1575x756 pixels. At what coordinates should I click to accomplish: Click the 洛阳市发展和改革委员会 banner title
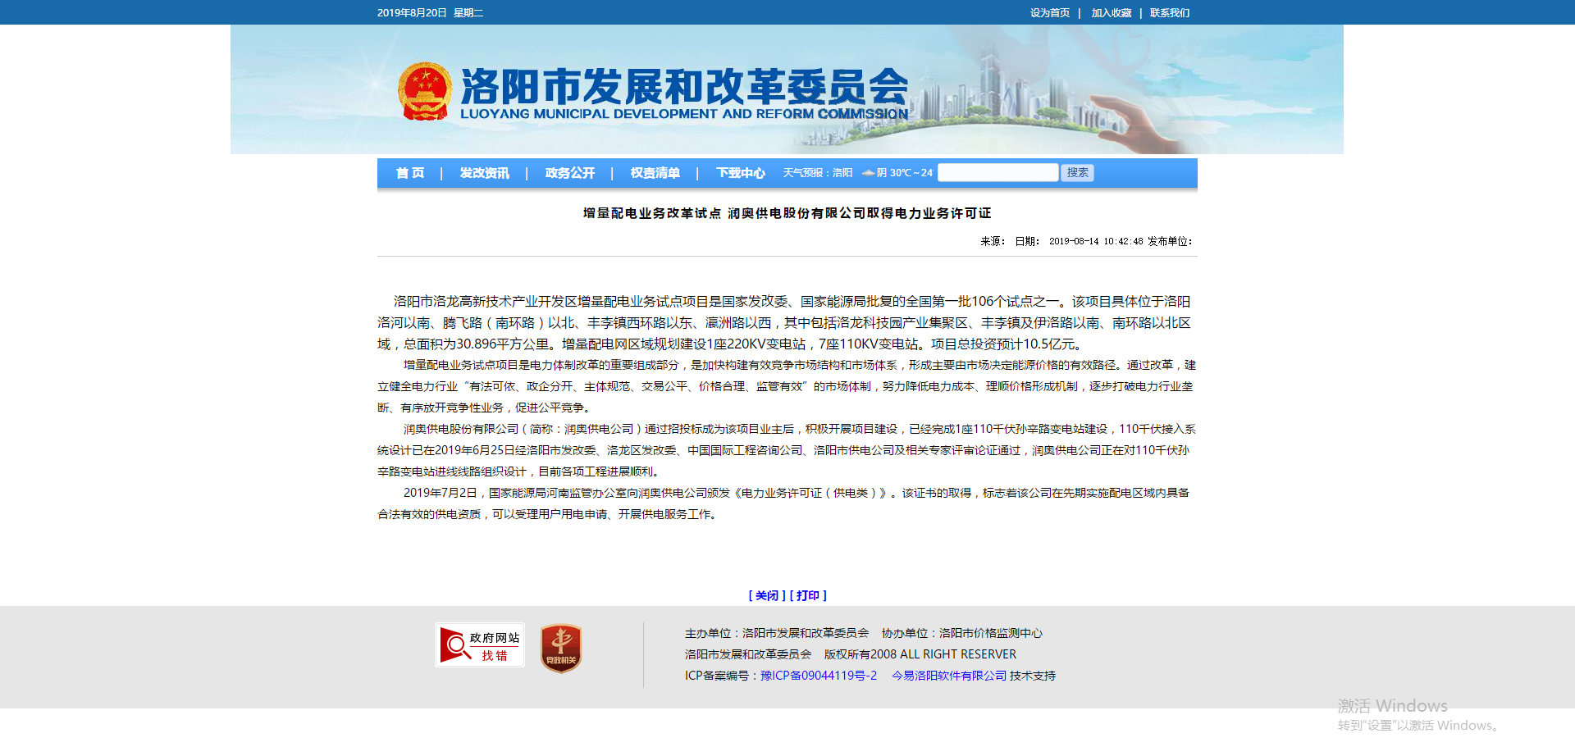click(684, 85)
